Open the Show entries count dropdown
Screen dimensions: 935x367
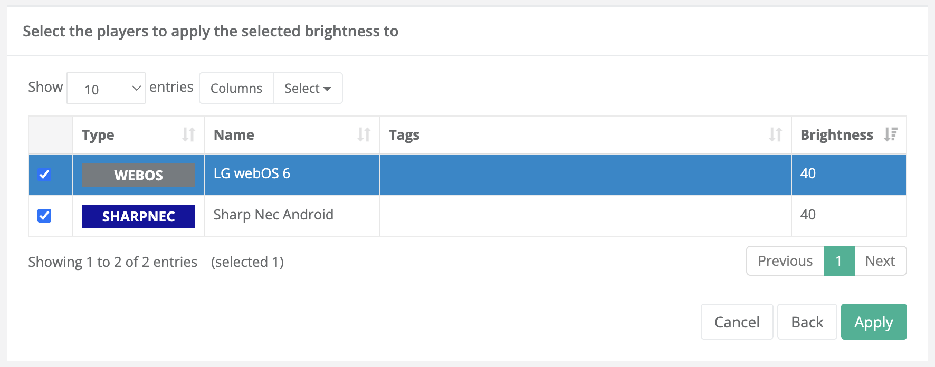(x=106, y=89)
